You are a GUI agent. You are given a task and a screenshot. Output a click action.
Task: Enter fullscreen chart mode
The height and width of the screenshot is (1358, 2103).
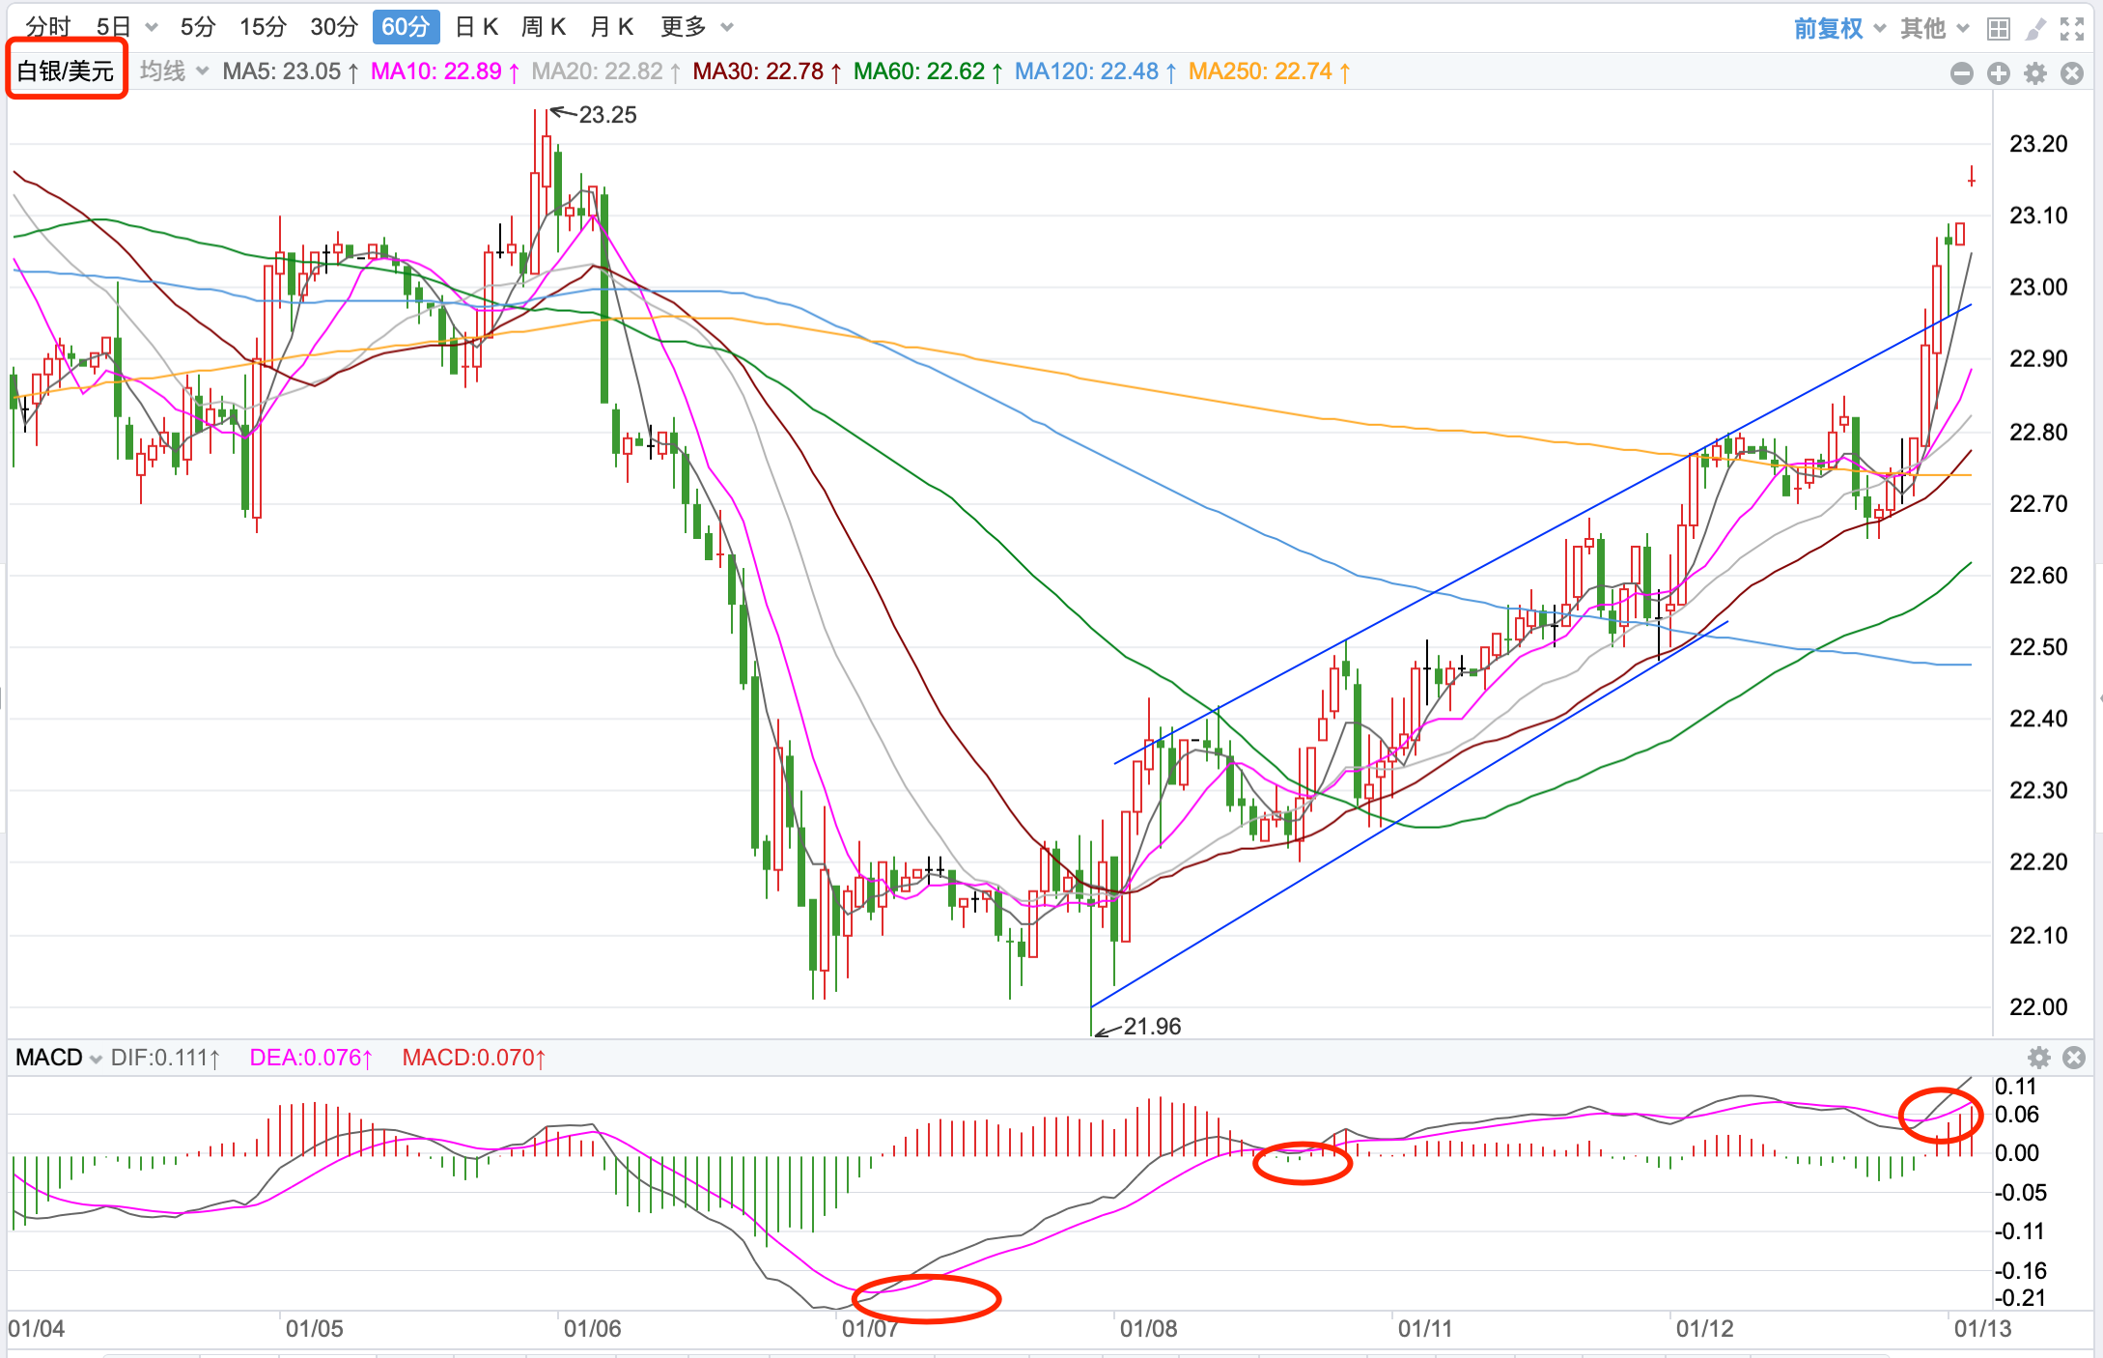2071,29
